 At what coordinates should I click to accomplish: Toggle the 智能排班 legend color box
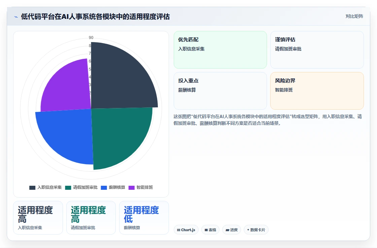132,188
